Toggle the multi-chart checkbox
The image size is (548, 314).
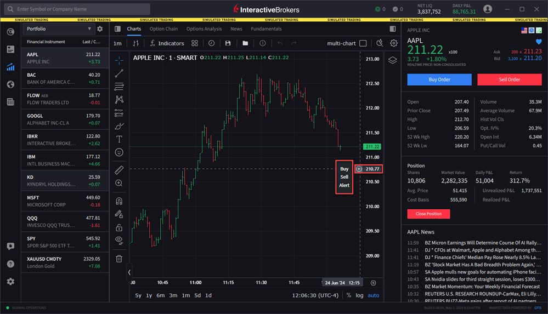(363, 43)
